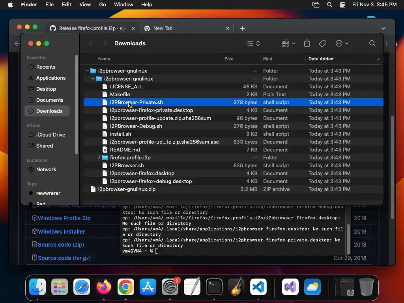Click the Finder search magnifier
The height and width of the screenshot is (303, 404).
(372, 43)
